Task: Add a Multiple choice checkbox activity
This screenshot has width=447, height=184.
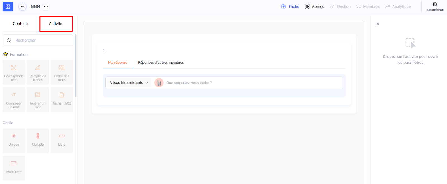Action: pyautogui.click(x=38, y=141)
